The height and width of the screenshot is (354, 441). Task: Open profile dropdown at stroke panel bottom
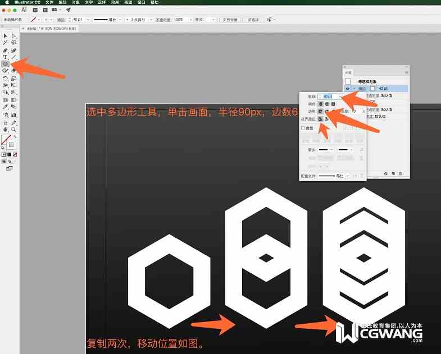pos(348,176)
